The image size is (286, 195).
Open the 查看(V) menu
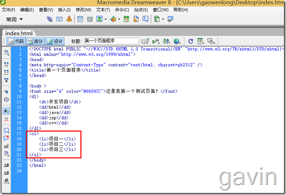(46, 10)
